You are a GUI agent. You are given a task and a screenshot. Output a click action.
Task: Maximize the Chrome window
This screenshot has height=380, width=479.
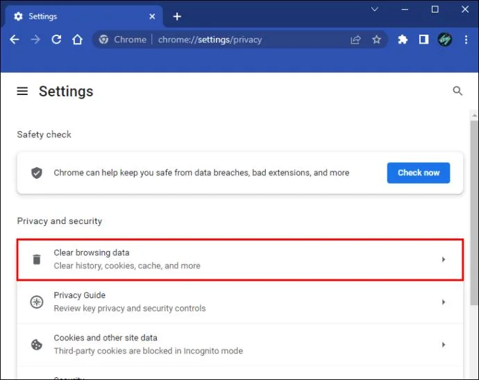click(x=435, y=10)
